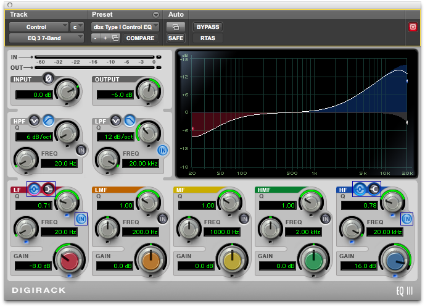Click the HF Q knob
This screenshot has width=425, height=307.
click(392, 201)
